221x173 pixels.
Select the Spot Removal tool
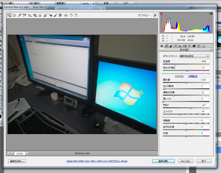click(x=45, y=15)
